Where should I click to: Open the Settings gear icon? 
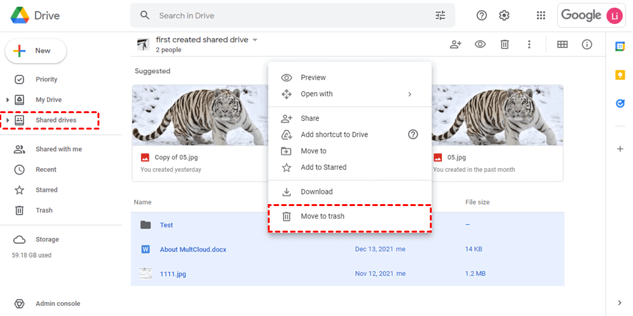click(505, 15)
